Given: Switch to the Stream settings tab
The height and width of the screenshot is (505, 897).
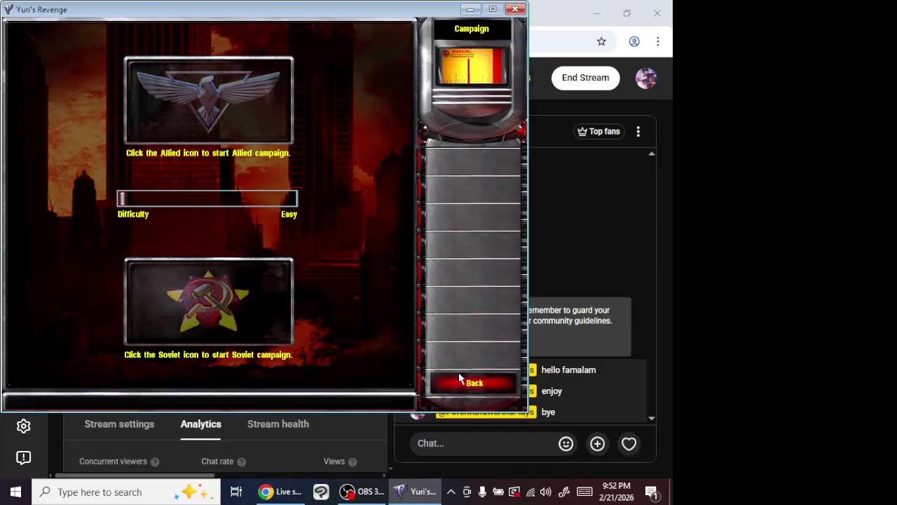Looking at the screenshot, I should 119,424.
